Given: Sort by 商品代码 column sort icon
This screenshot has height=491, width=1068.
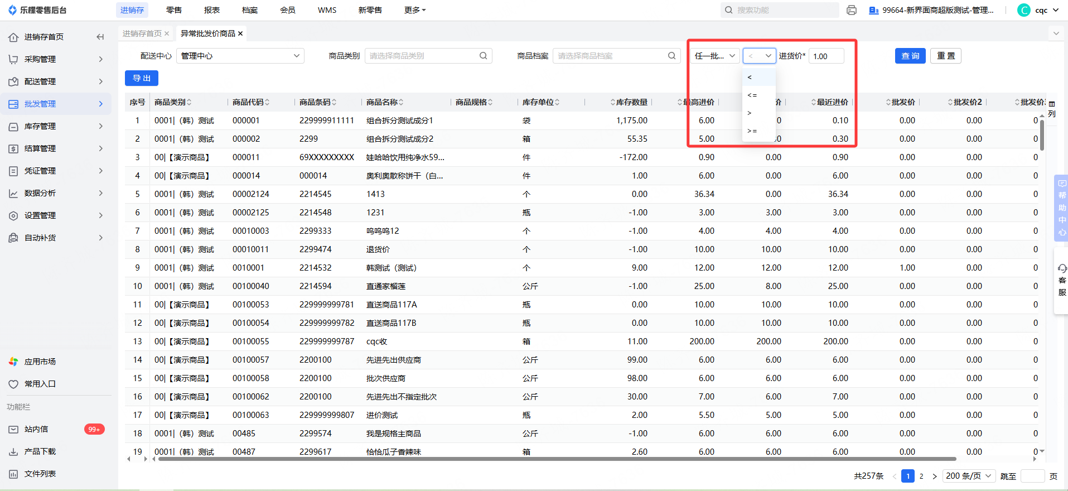Looking at the screenshot, I should click(x=267, y=102).
